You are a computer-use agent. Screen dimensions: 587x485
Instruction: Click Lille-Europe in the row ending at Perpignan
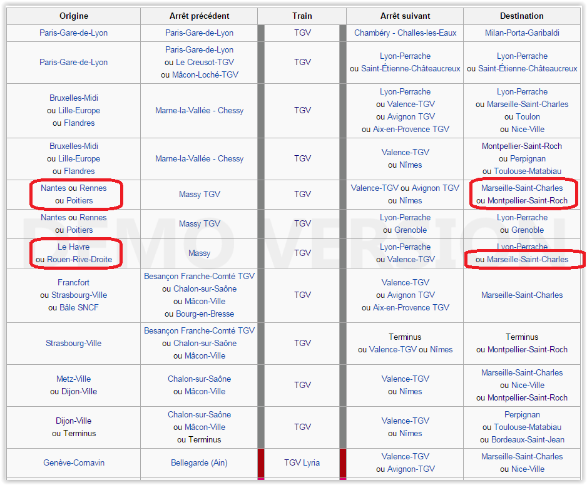[79, 159]
